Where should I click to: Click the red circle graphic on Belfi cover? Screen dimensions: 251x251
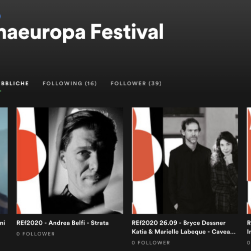click(29, 156)
